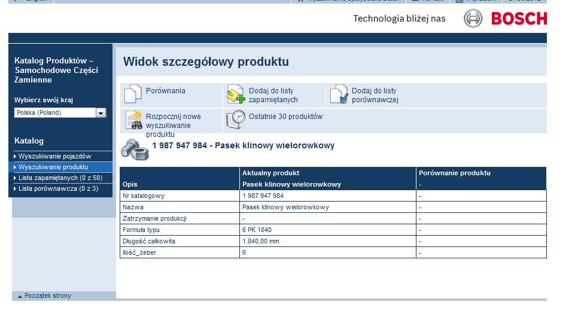Click the Porównanie produktu column header
The height and width of the screenshot is (311, 584).
(455, 173)
